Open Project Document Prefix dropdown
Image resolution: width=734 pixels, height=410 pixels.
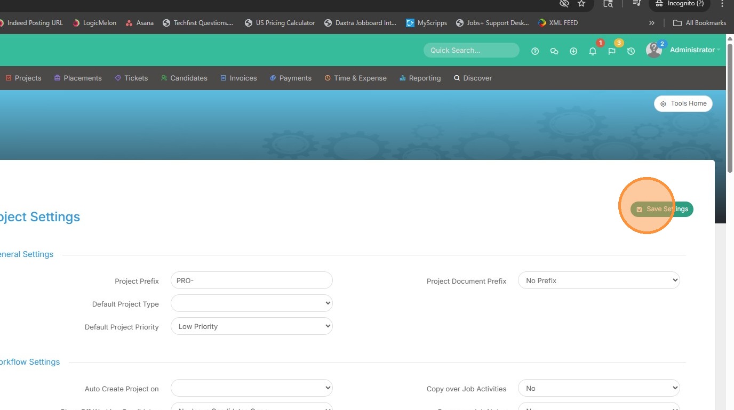(599, 280)
